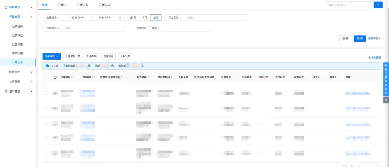Sort by 数电票号码 column sort icon

click(x=171, y=78)
